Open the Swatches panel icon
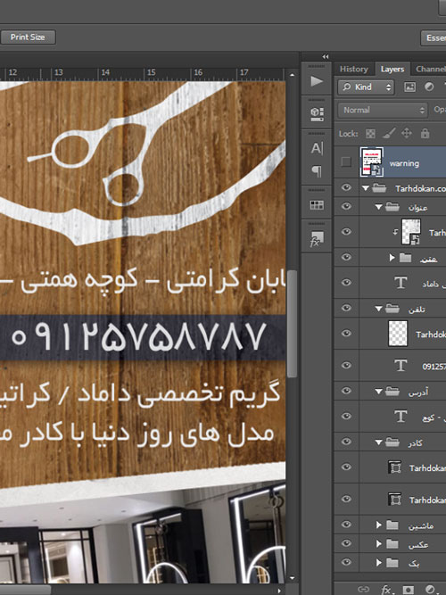The image size is (446, 595). coord(317,205)
